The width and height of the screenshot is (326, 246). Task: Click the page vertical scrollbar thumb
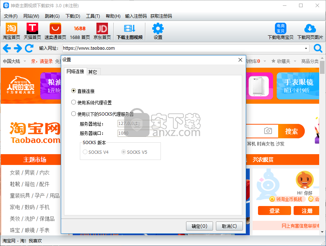click(x=322, y=67)
